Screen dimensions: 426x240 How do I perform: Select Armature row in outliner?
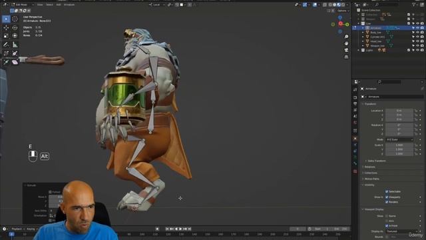click(389, 28)
